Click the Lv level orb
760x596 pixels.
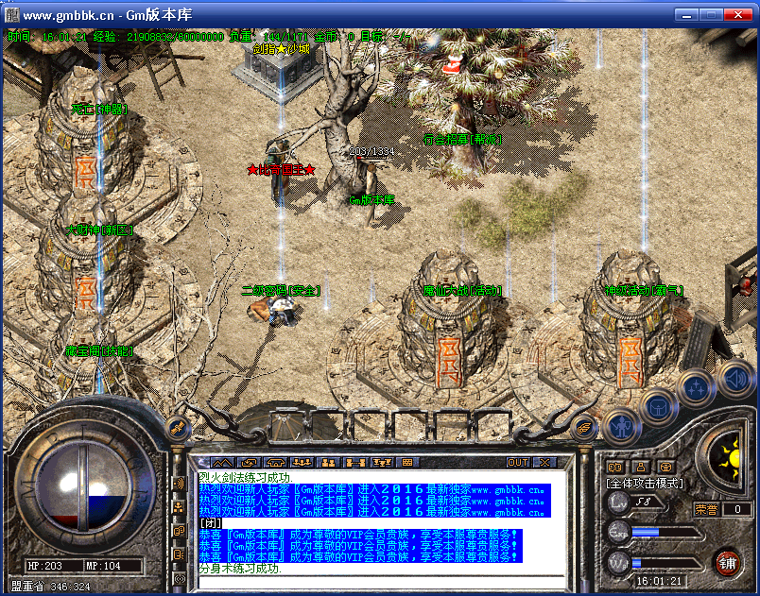pyautogui.click(x=619, y=502)
